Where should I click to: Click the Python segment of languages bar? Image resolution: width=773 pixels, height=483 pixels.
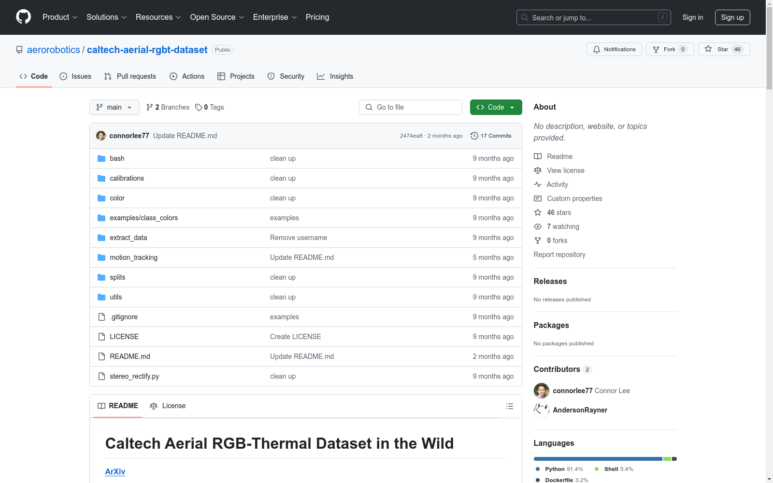point(598,459)
